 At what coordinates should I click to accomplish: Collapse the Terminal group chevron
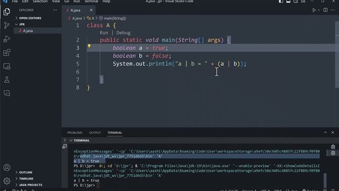70,141
